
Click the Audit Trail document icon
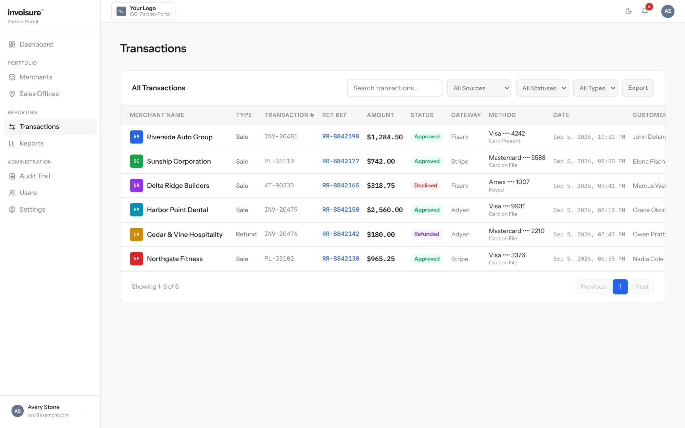(12, 176)
